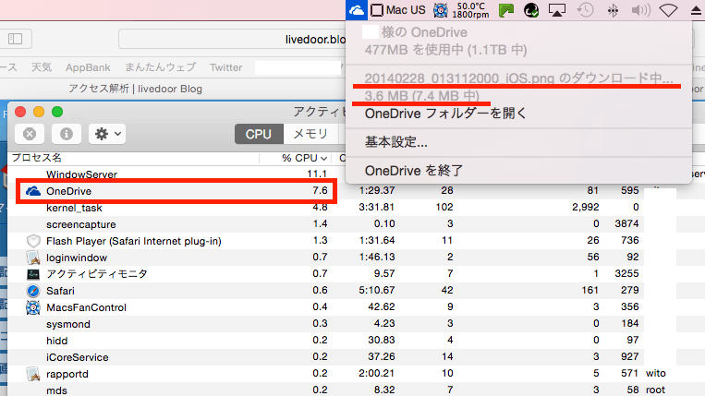Select the Flash Player shield icon
Image resolution: width=705 pixels, height=396 pixels.
coord(33,241)
